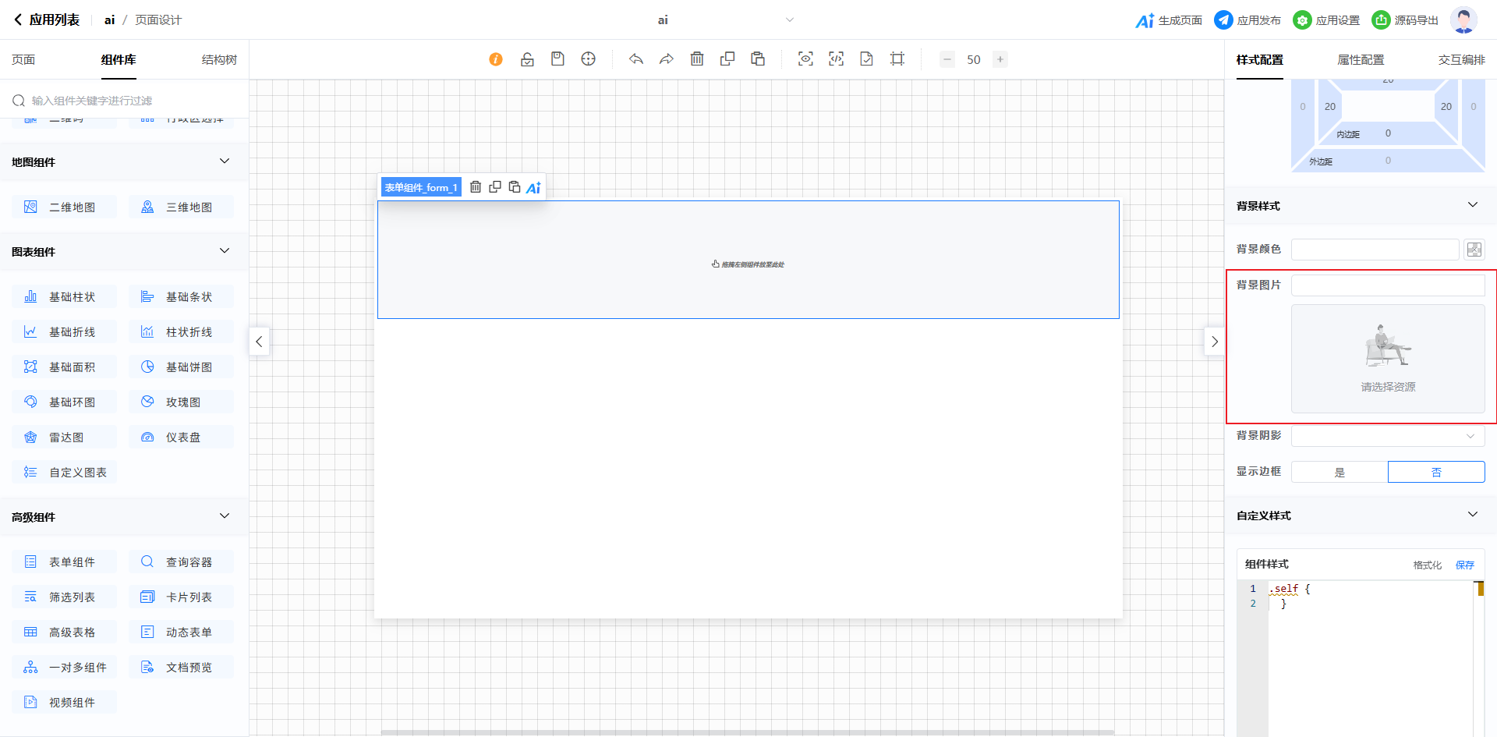Screen dimensions: 1497x737
Task: Click the paste icon in the top toolbar
Action: pos(758,59)
